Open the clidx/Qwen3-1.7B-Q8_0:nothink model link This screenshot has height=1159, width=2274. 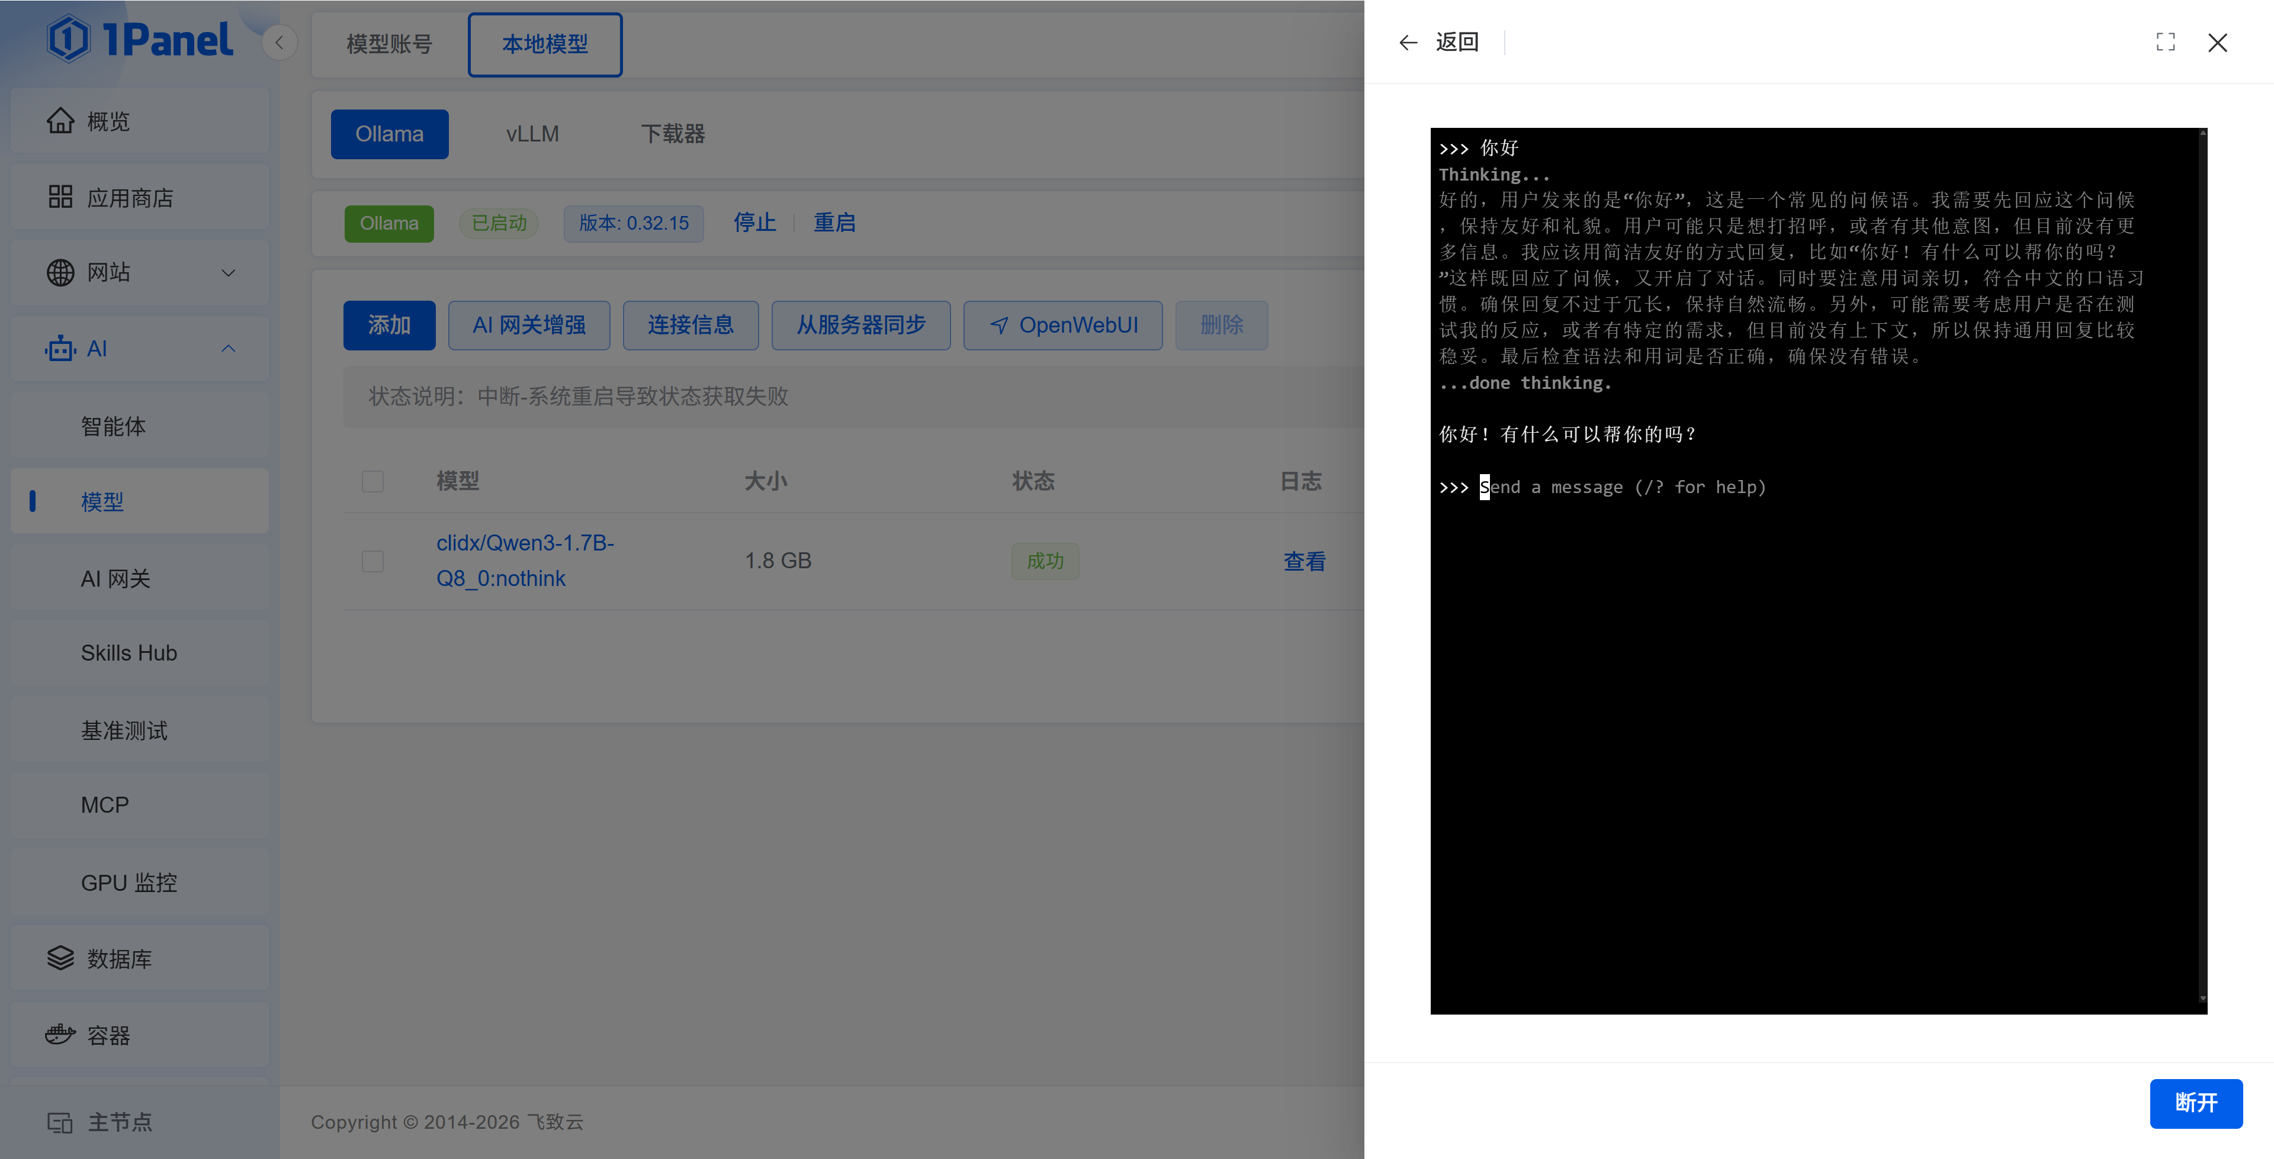click(x=525, y=561)
